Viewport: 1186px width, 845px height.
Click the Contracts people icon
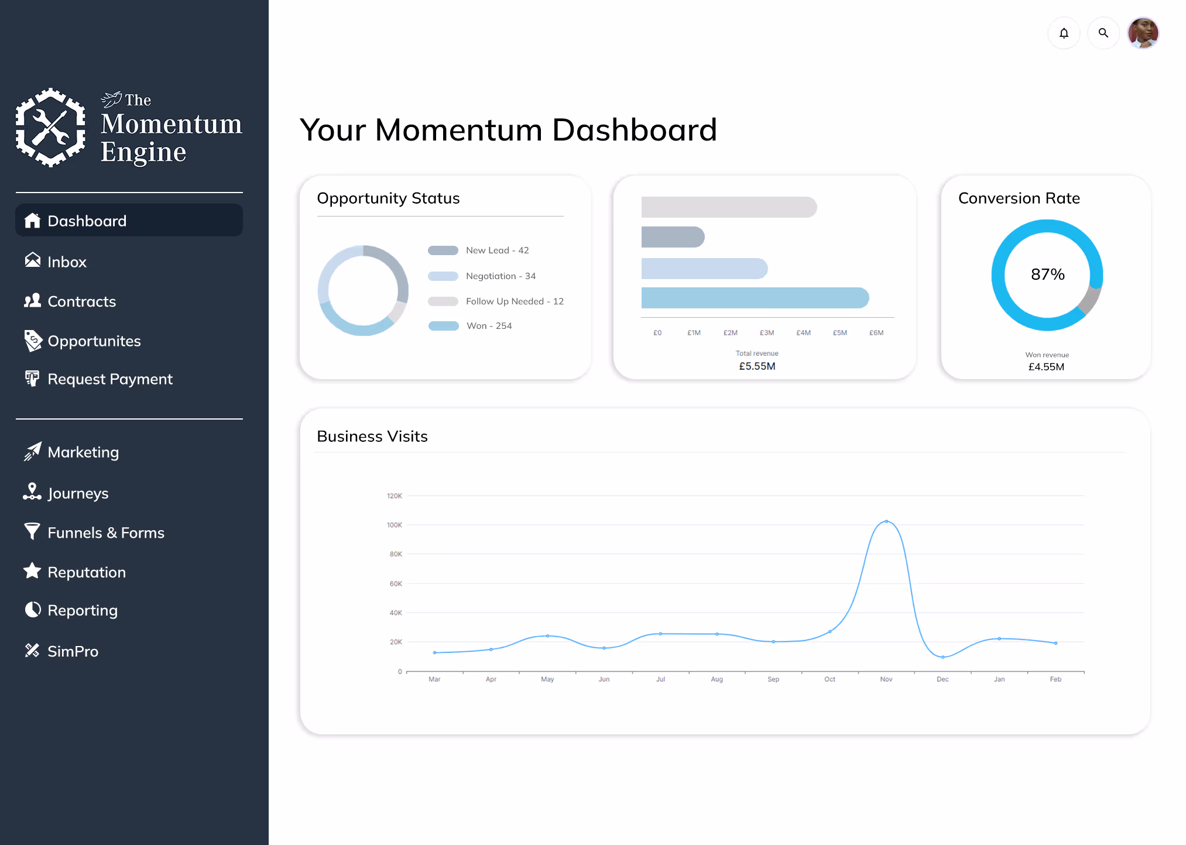[x=33, y=301]
